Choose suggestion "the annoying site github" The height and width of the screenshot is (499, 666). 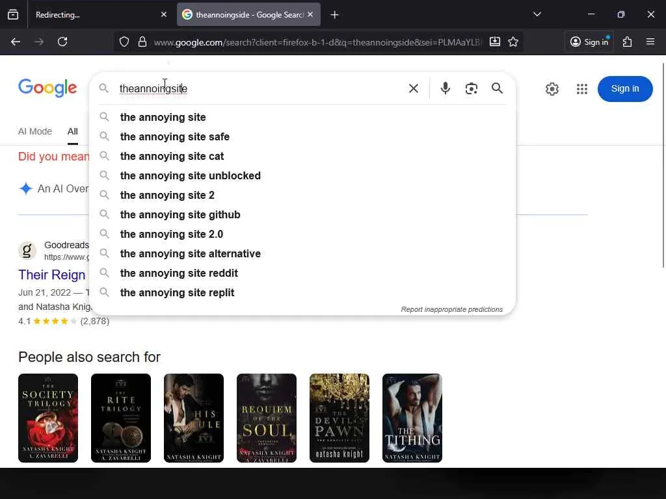(x=302, y=214)
